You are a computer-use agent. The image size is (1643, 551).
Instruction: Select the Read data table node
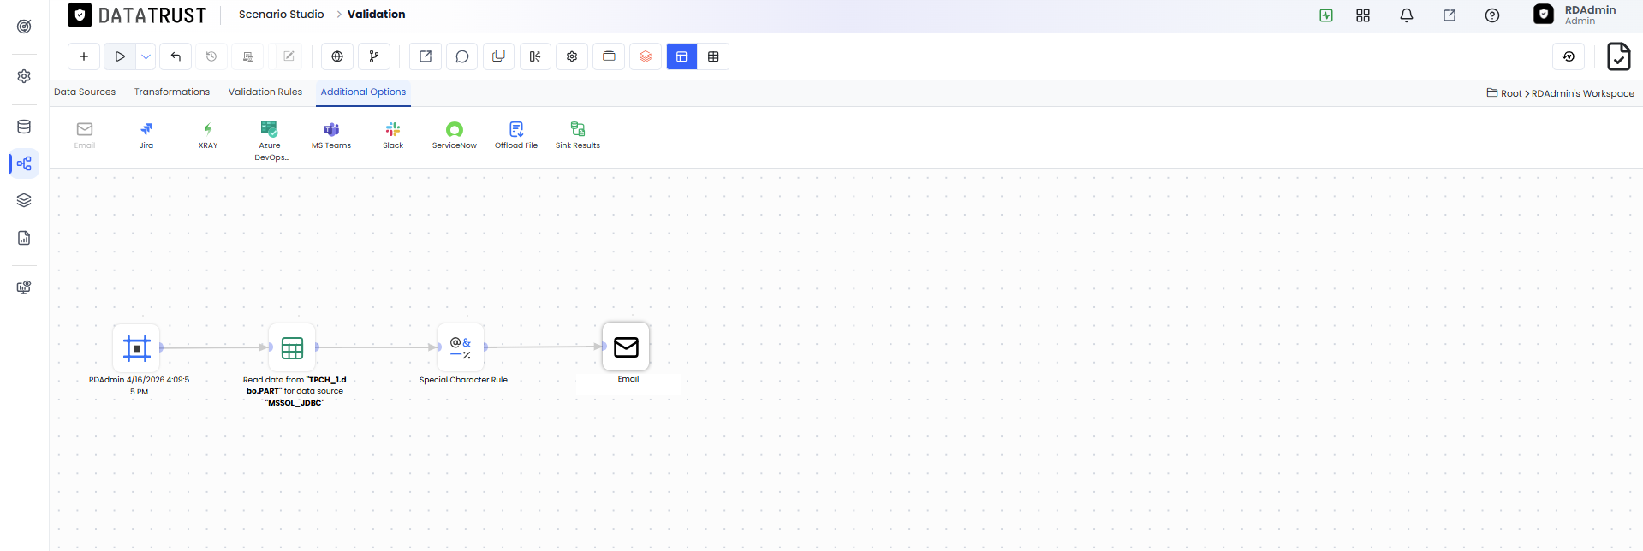point(292,347)
